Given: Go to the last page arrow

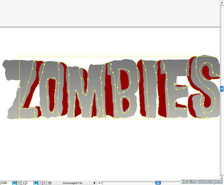Looking at the screenshot, I should tap(44, 183).
